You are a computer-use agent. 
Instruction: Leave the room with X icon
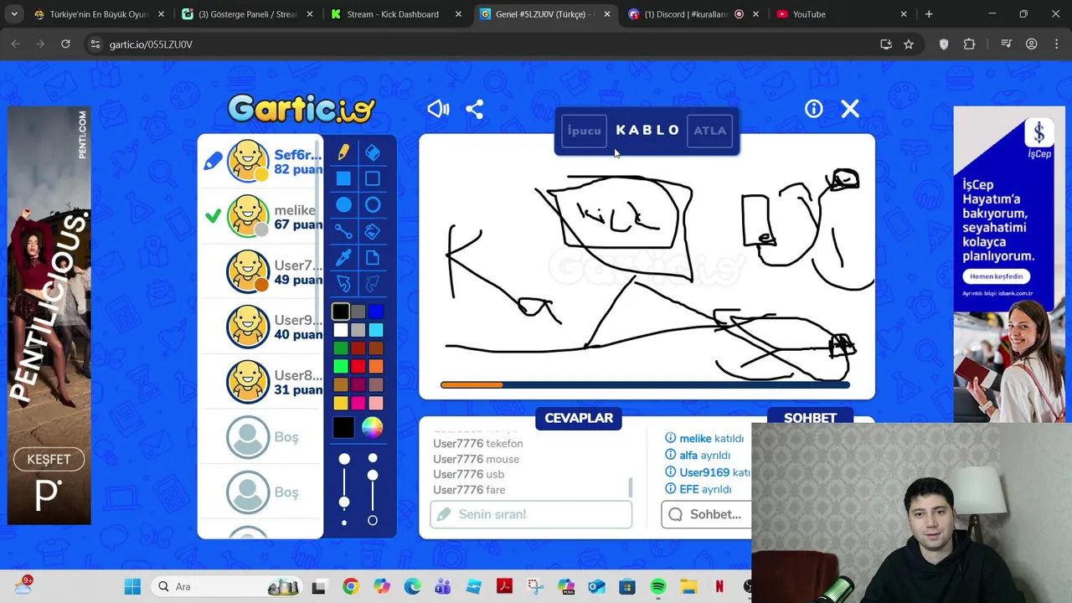(850, 109)
